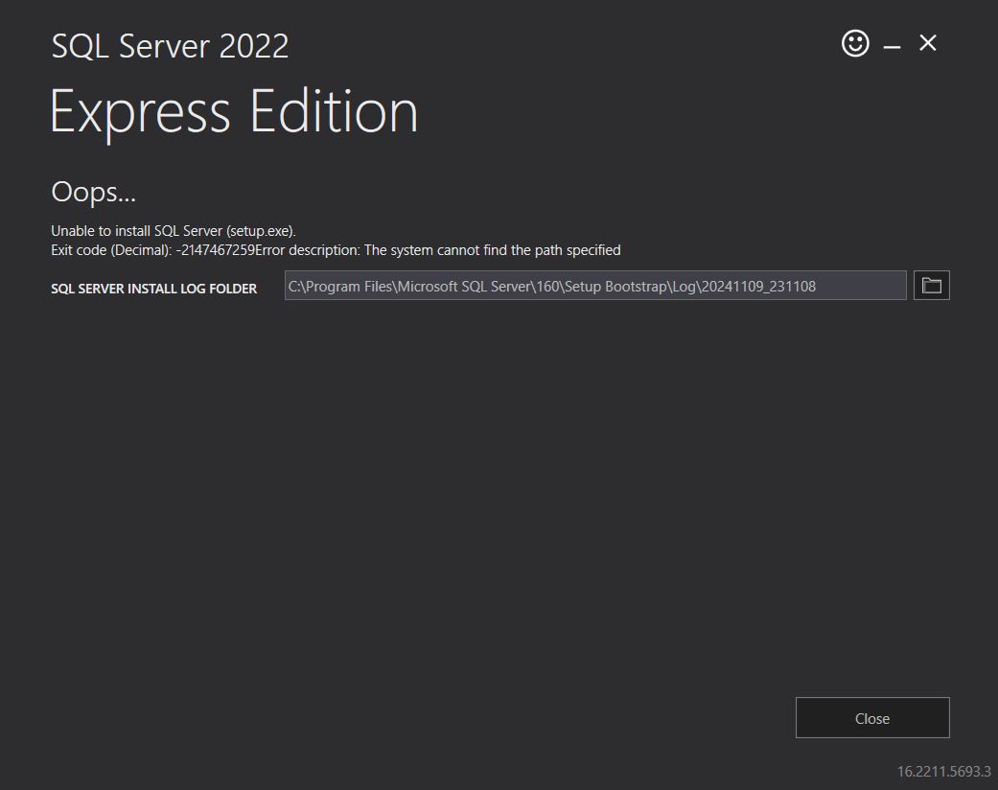The height and width of the screenshot is (790, 998).
Task: Click the version number 16.2211.5693.3
Action: pyautogui.click(x=942, y=769)
